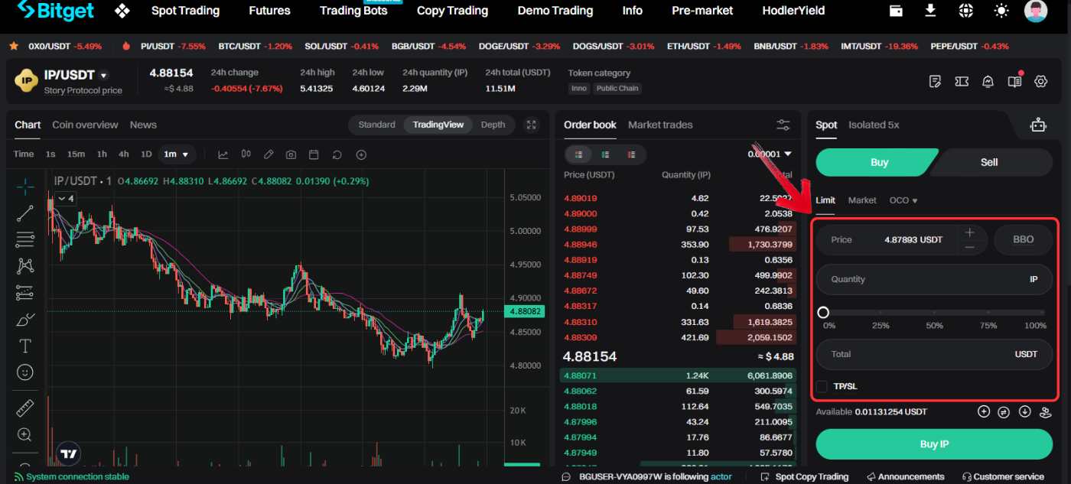Open the orders notepad icon
1071x484 pixels.
(934, 81)
